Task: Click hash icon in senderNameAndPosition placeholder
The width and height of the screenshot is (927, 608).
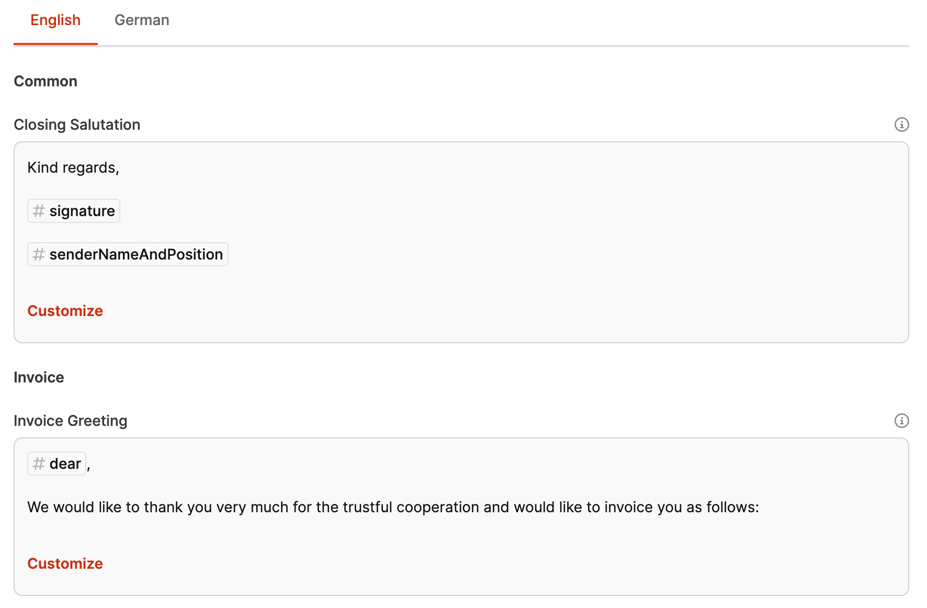Action: click(x=39, y=254)
